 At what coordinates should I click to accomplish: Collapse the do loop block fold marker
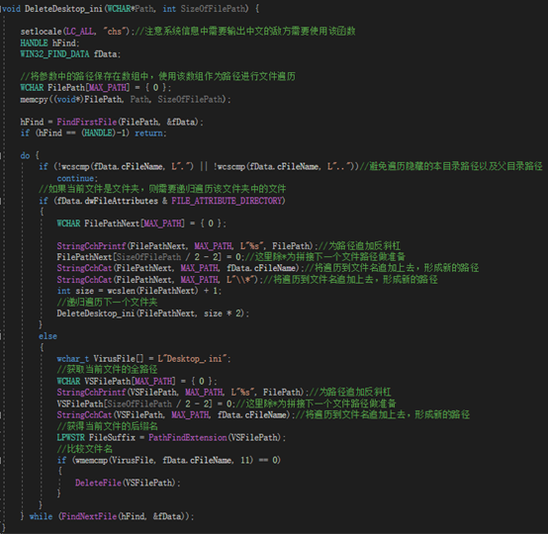[x=1, y=155]
